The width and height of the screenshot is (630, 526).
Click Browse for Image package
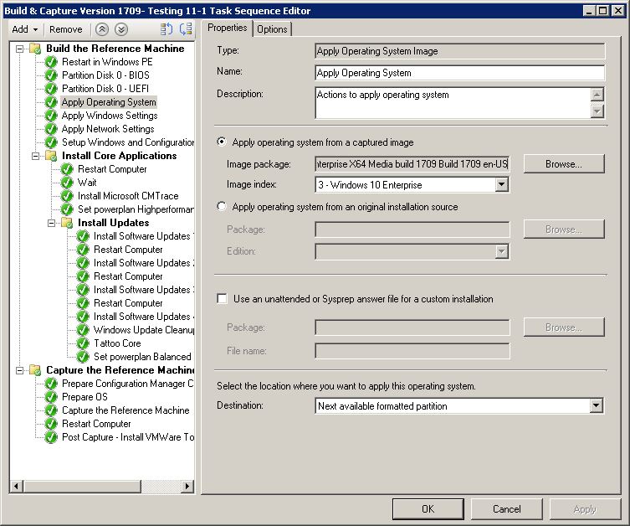(564, 164)
